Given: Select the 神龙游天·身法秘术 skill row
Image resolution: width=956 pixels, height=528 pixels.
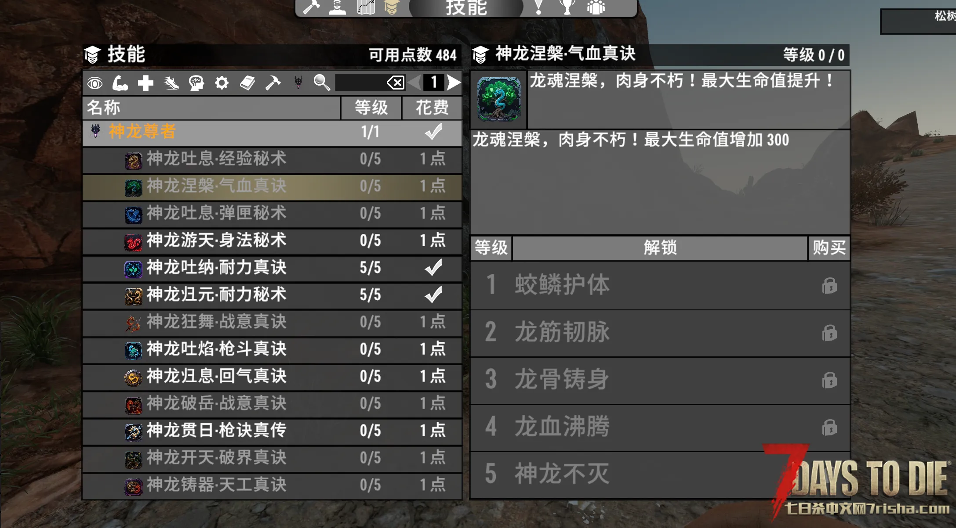Looking at the screenshot, I should (x=272, y=241).
